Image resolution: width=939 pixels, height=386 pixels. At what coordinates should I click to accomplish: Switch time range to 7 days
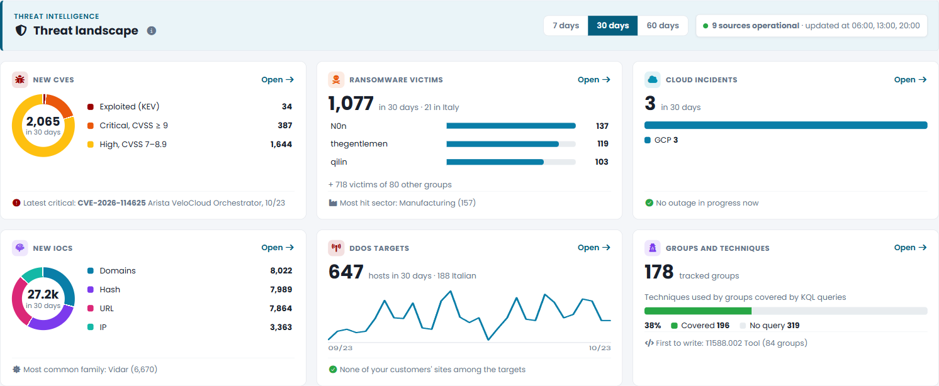pyautogui.click(x=566, y=26)
